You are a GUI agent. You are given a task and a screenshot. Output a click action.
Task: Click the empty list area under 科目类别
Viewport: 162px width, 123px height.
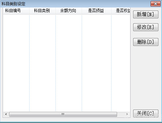(42, 63)
